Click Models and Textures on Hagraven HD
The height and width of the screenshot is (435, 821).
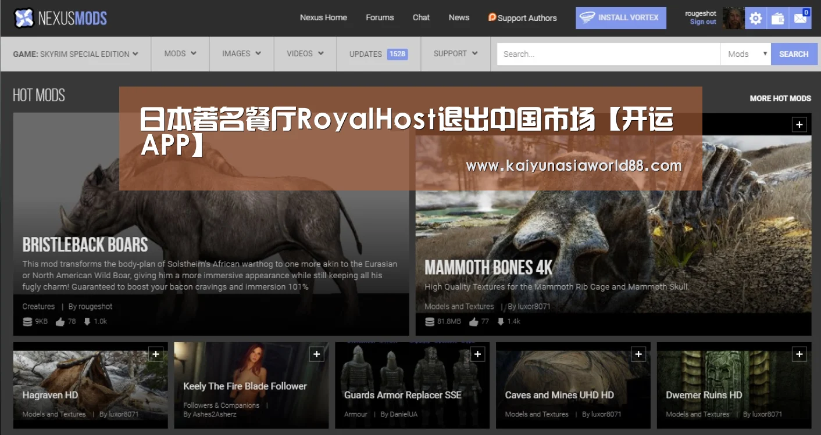54,415
